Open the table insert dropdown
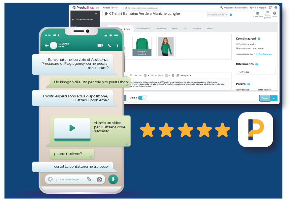The height and width of the screenshot is (202, 292). (167, 75)
